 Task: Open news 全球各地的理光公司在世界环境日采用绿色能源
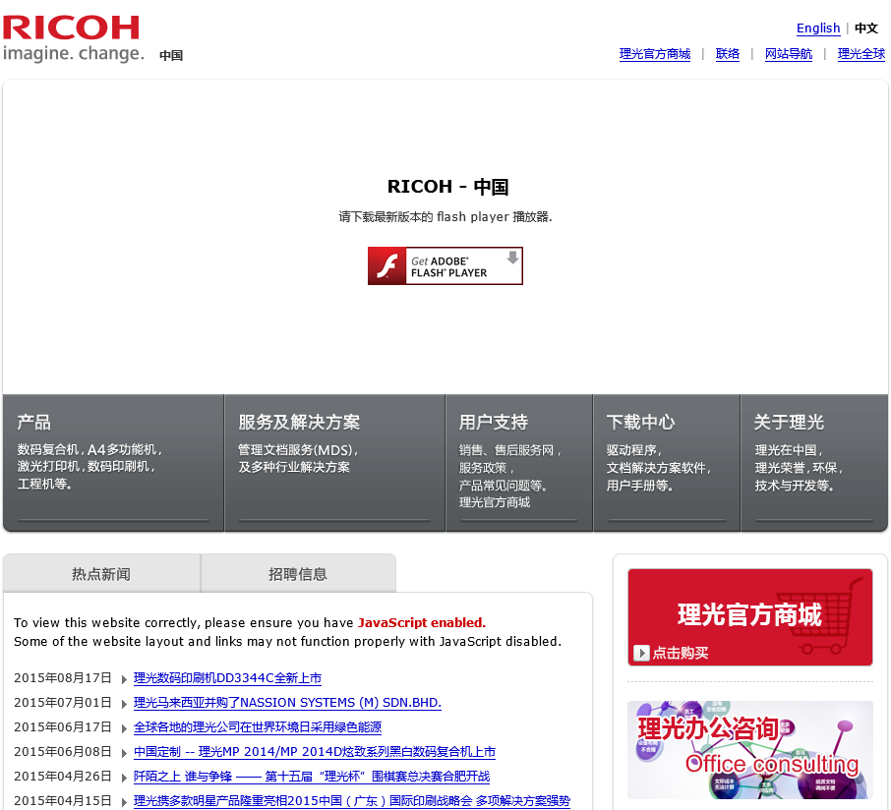pos(258,727)
